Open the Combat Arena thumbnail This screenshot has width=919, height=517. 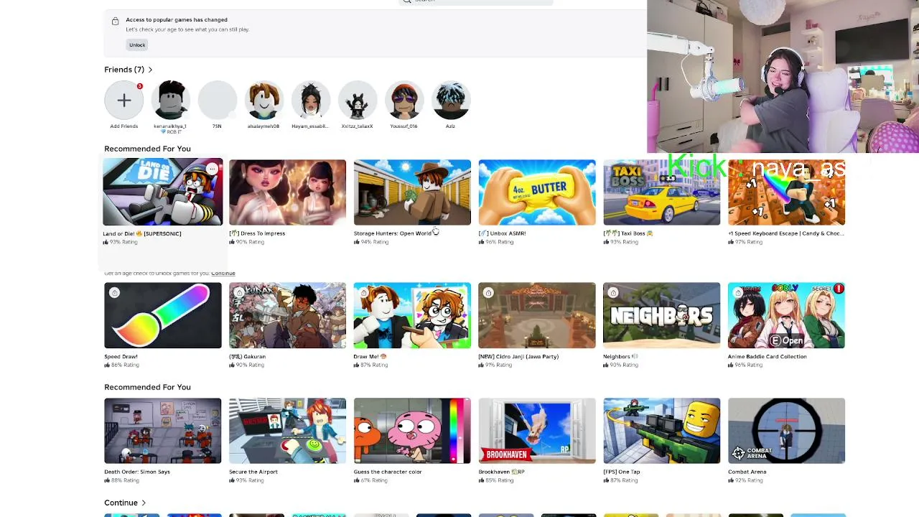(786, 431)
